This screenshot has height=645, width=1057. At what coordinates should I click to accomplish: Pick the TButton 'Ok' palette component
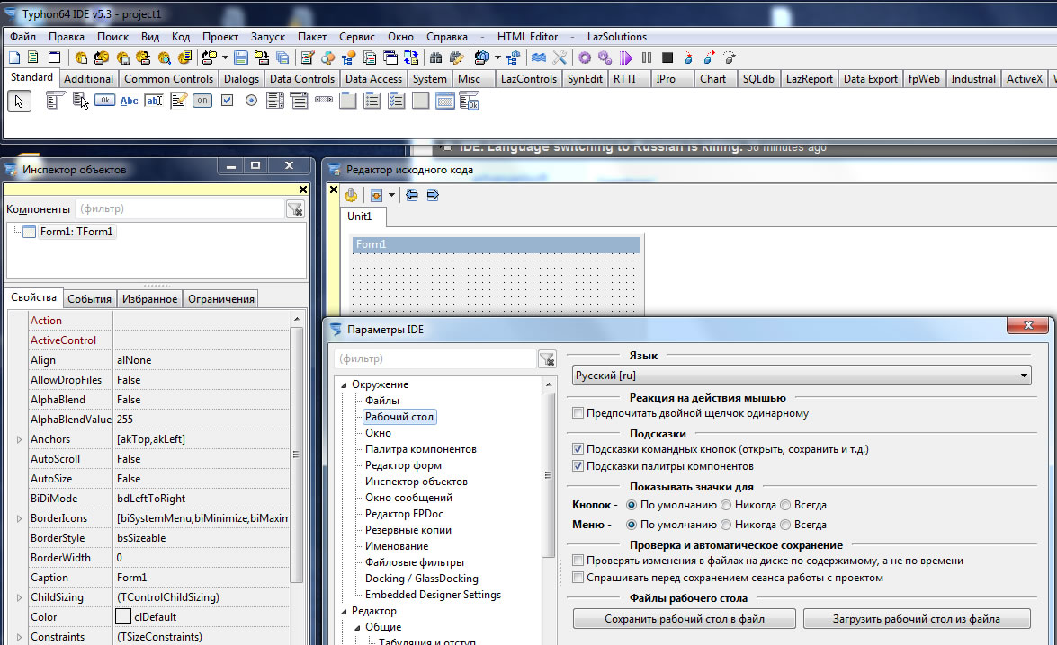[x=104, y=101]
